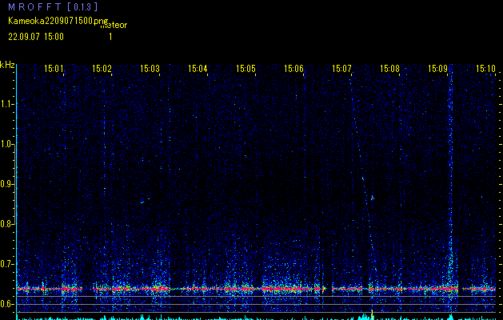The image size is (503, 320).
Task: Click the 22.09.07 15:00 date stamp
Action: [x=36, y=37]
